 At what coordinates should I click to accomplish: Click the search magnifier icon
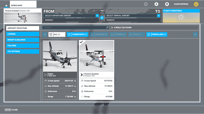[x=107, y=28]
